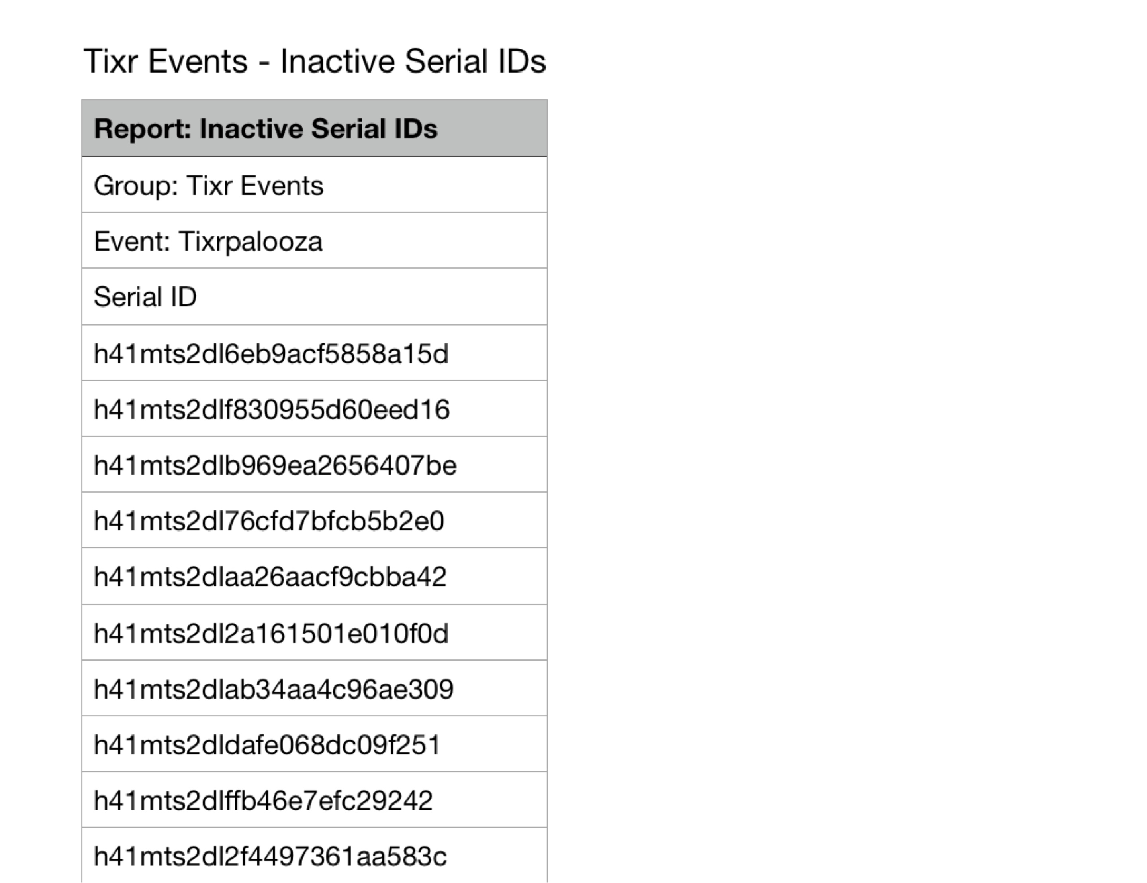Select the Serial ID column heading cell

[x=315, y=296]
